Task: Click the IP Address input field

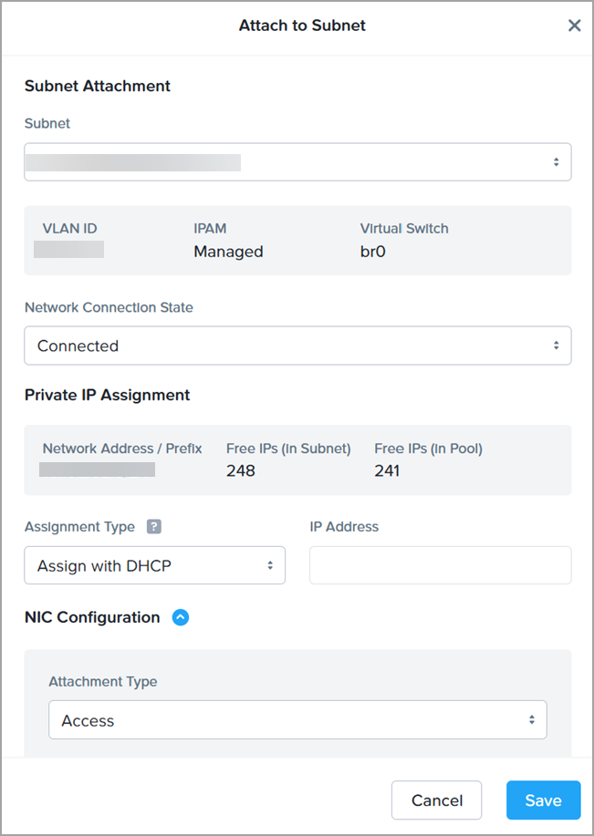Action: point(440,565)
